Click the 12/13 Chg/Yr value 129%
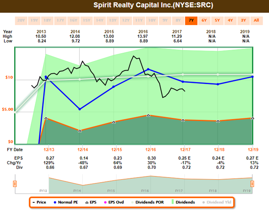Screen dimensions: 269x212 tap(49, 163)
